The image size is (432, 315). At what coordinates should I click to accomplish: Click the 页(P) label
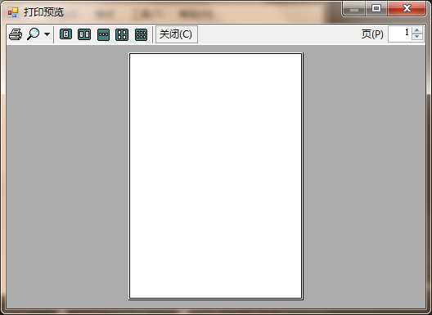click(x=372, y=34)
